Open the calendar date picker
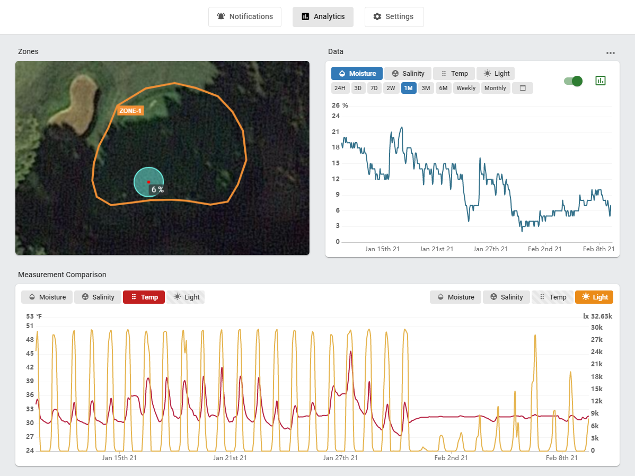The image size is (635, 476). click(523, 88)
